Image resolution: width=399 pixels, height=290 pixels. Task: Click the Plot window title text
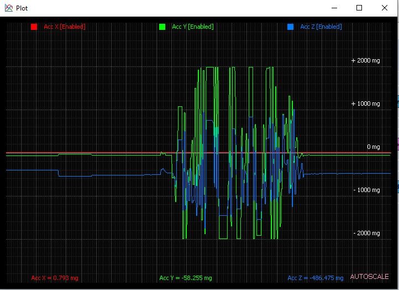click(22, 8)
